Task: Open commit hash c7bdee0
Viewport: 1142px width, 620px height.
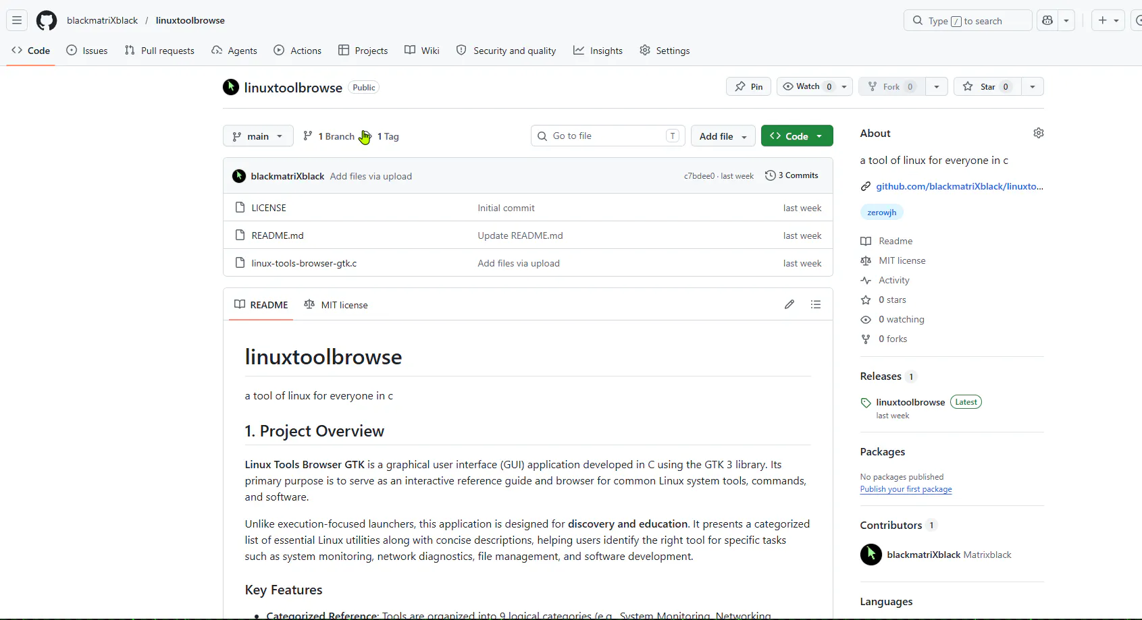Action: click(x=699, y=176)
